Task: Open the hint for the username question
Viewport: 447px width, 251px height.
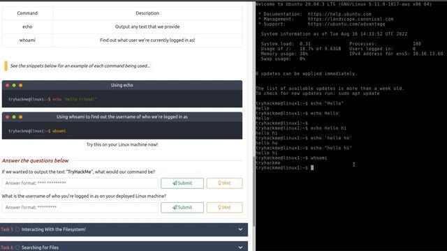Action: [x=224, y=207]
